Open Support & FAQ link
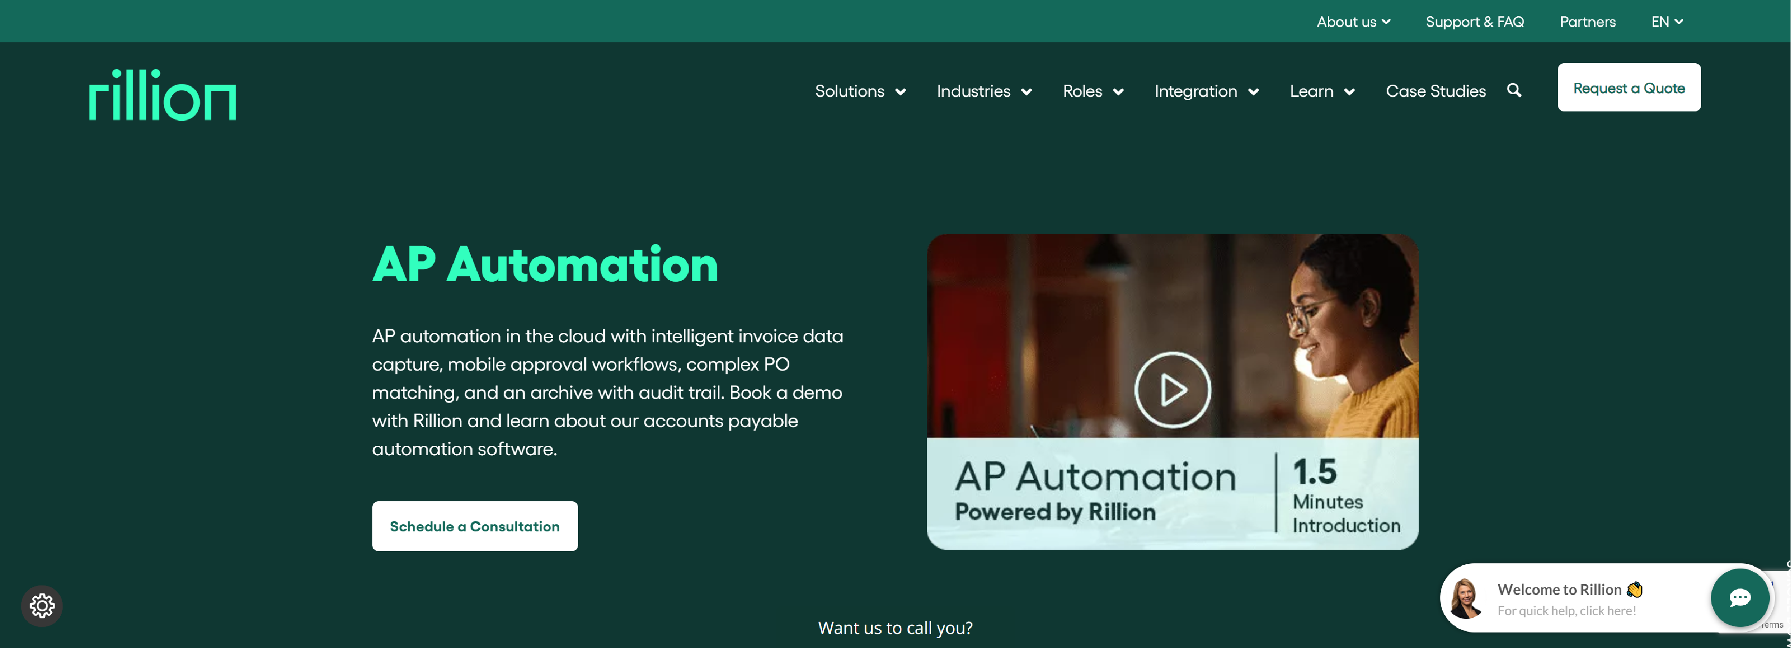 click(x=1475, y=22)
